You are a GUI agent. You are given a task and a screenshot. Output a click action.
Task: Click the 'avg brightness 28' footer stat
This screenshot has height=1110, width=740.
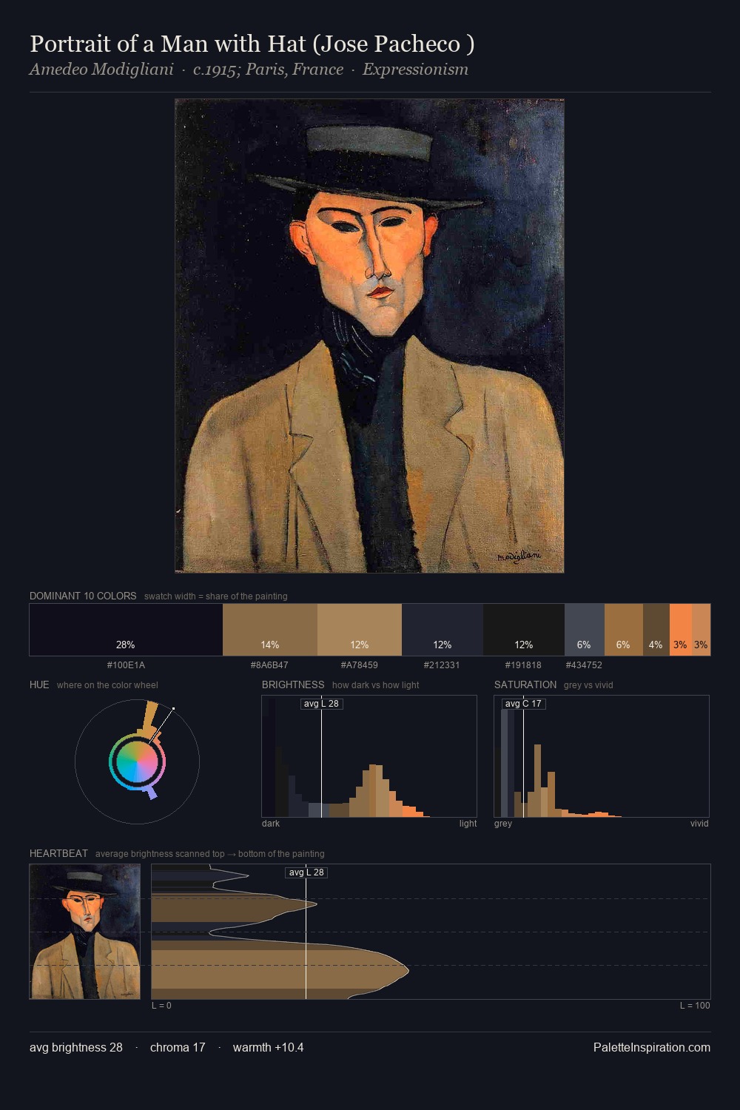(x=76, y=1047)
